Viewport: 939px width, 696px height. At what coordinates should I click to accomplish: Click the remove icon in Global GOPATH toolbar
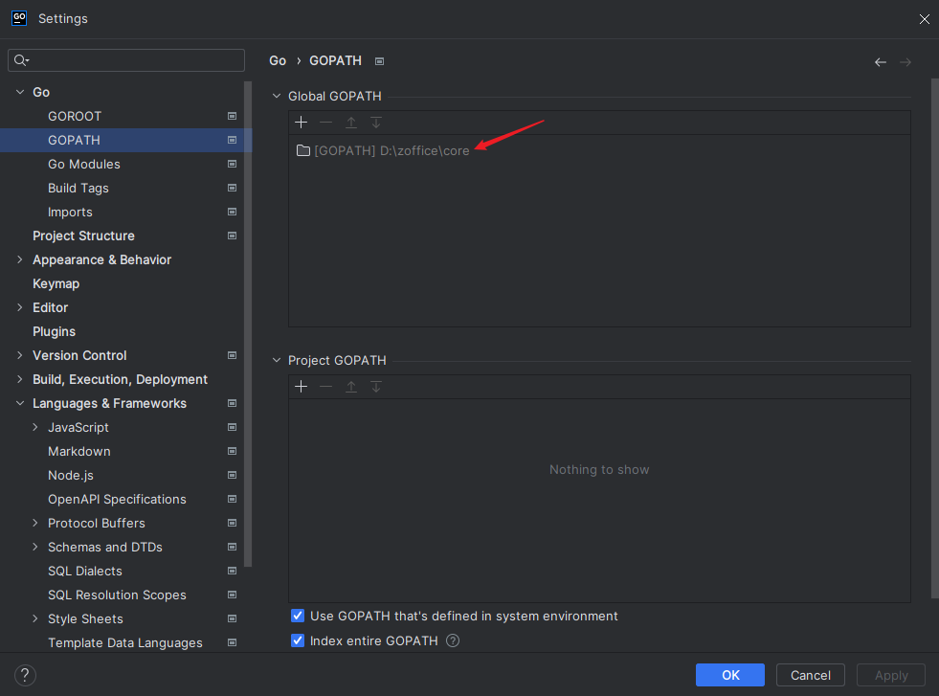coord(325,123)
